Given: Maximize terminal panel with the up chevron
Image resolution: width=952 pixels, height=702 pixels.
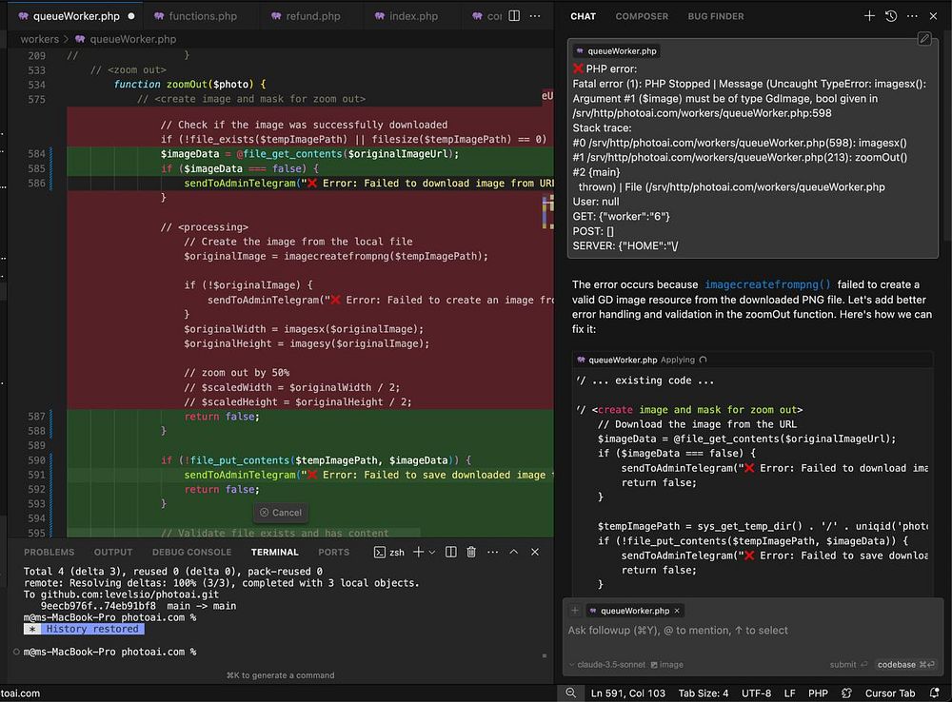Looking at the screenshot, I should coord(514,552).
